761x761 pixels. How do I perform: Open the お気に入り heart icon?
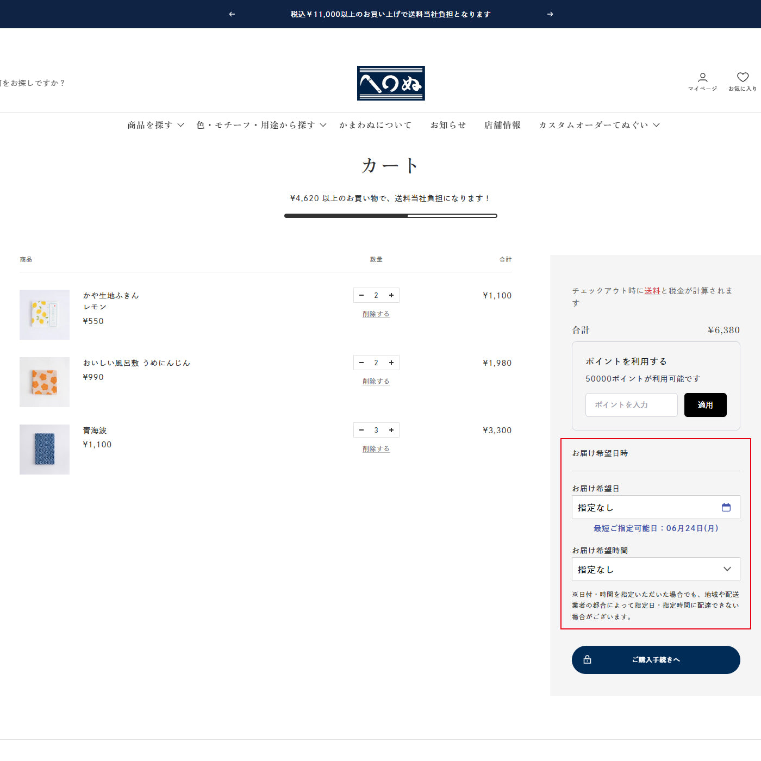click(743, 81)
